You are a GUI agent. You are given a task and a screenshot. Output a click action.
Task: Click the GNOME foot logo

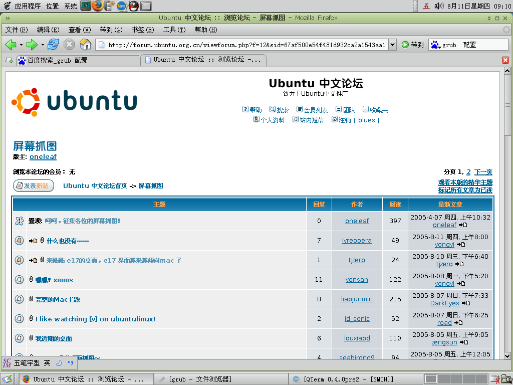7,6
